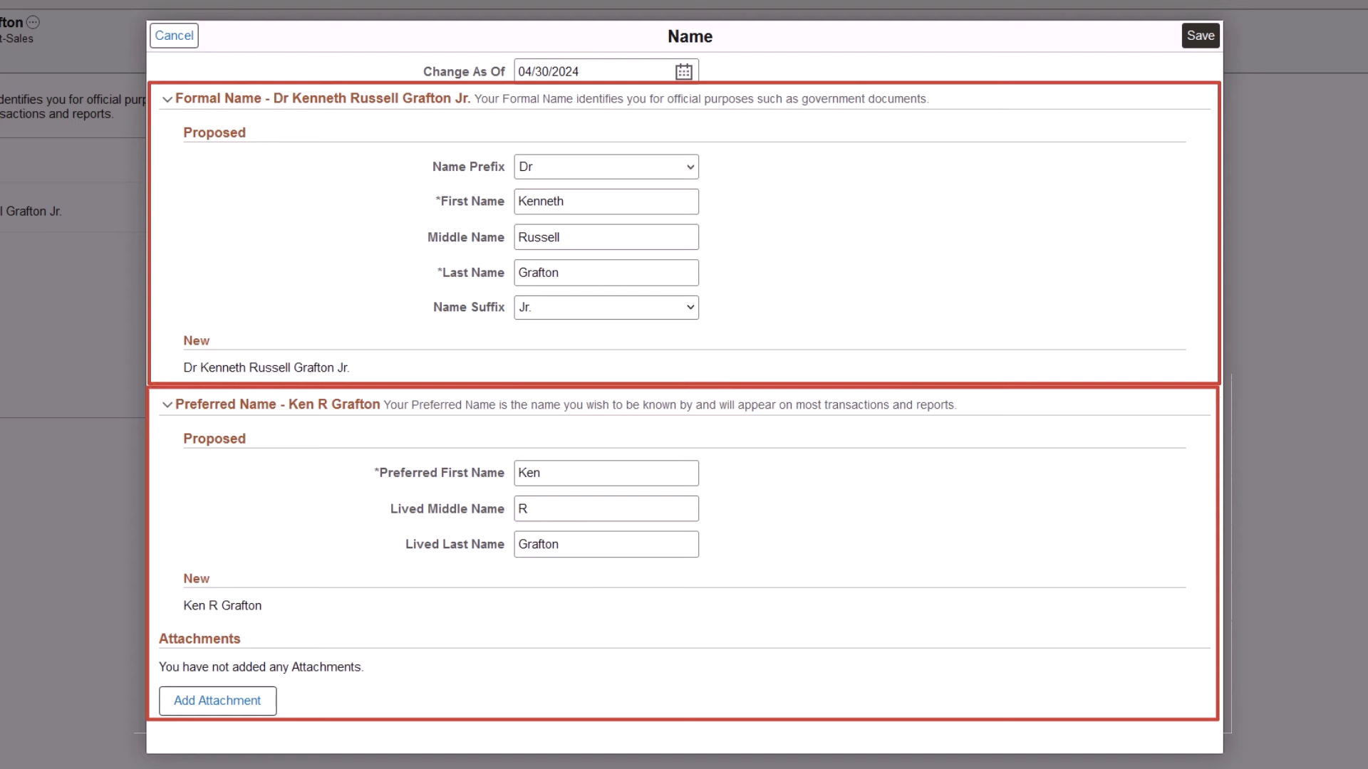This screenshot has height=769, width=1368.
Task: Click the Last Name field under Formal Name
Action: point(606,273)
